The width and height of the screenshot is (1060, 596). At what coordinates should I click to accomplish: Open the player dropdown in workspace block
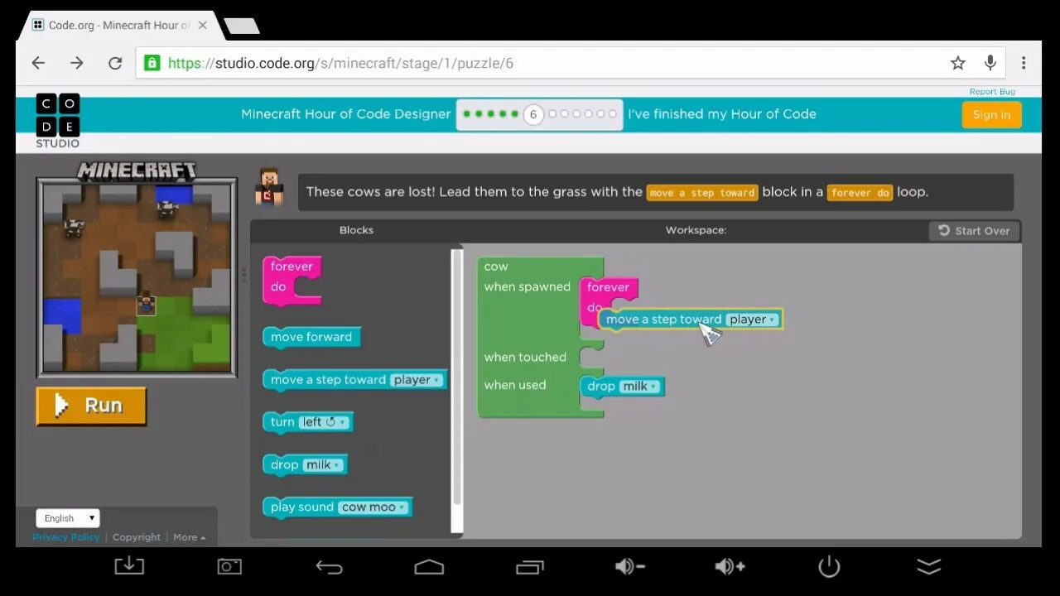pyautogui.click(x=753, y=320)
